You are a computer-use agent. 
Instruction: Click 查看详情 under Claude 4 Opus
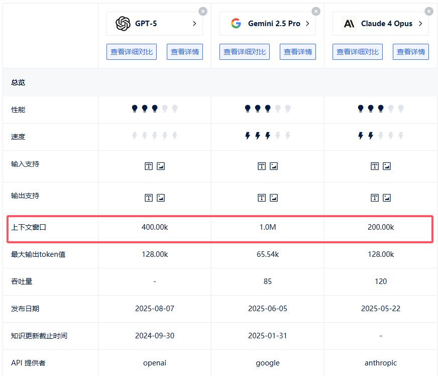click(411, 52)
